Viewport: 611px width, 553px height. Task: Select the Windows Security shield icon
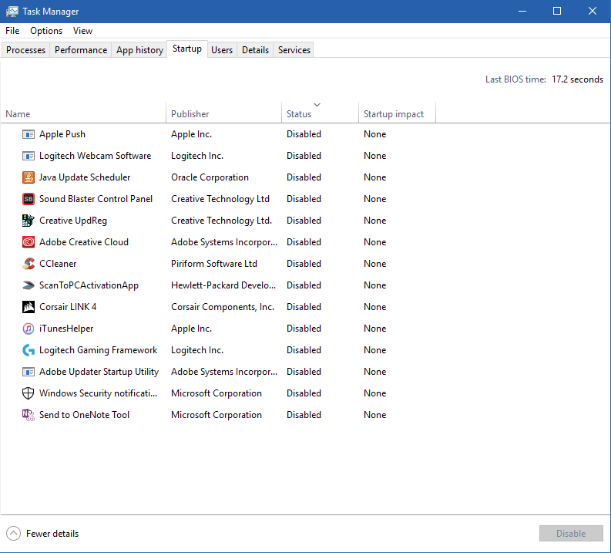[x=28, y=393]
